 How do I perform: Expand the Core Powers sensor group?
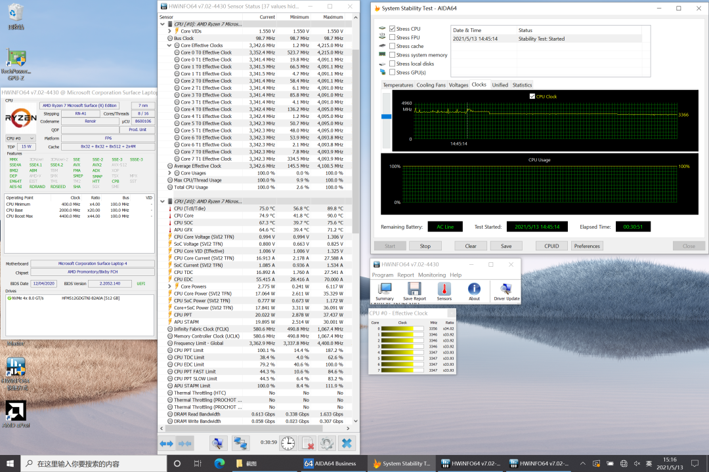[169, 286]
